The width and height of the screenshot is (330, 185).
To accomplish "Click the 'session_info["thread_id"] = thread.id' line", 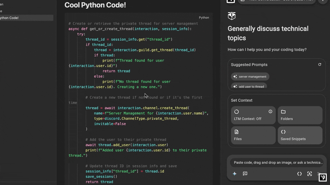I will click(124, 171).
